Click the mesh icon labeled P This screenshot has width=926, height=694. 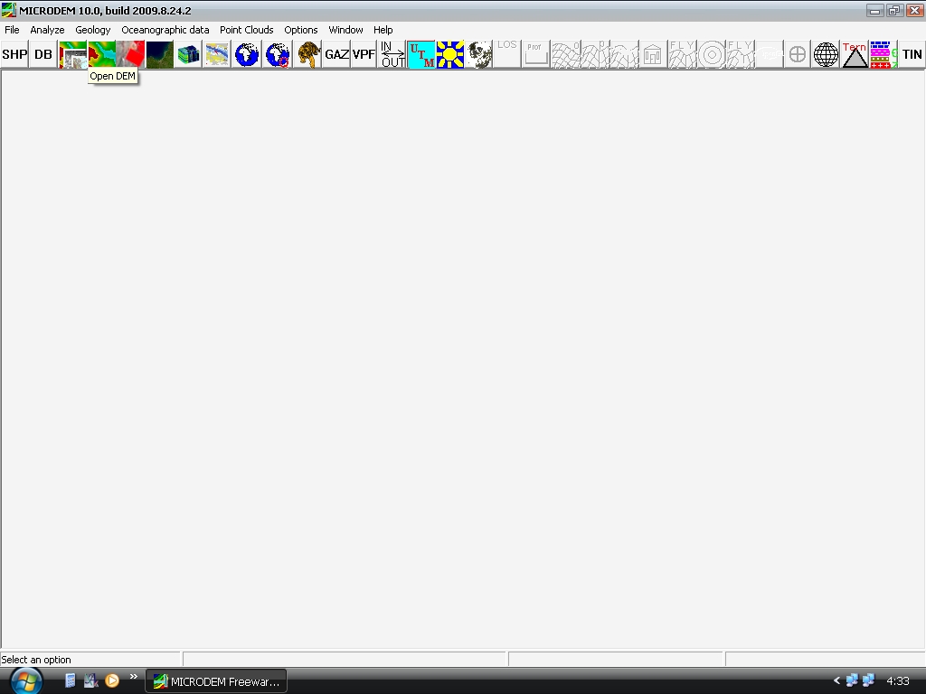point(595,54)
